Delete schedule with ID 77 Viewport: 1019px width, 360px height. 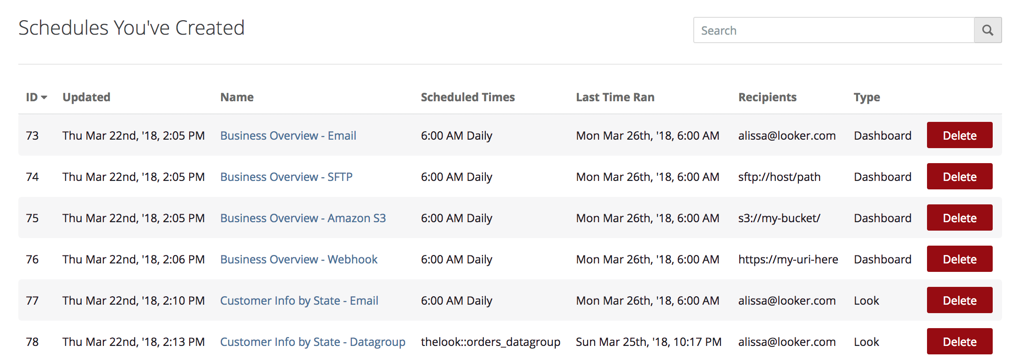pos(959,300)
